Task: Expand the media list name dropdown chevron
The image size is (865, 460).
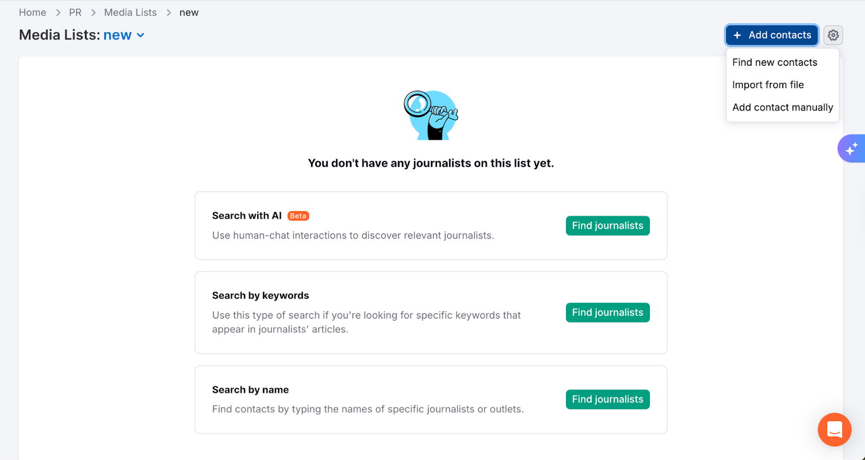Action: (141, 35)
